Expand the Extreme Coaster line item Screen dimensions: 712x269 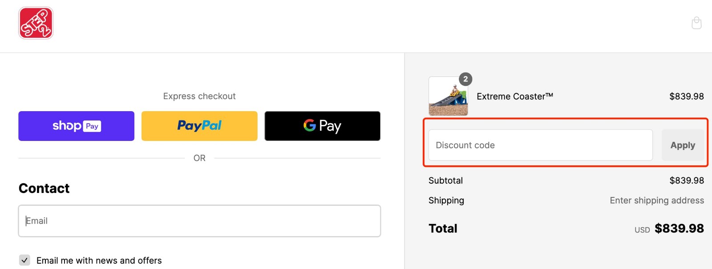pyautogui.click(x=514, y=96)
